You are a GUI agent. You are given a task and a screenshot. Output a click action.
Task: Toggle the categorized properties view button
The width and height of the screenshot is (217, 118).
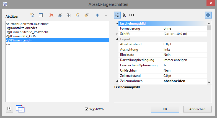click(x=117, y=15)
